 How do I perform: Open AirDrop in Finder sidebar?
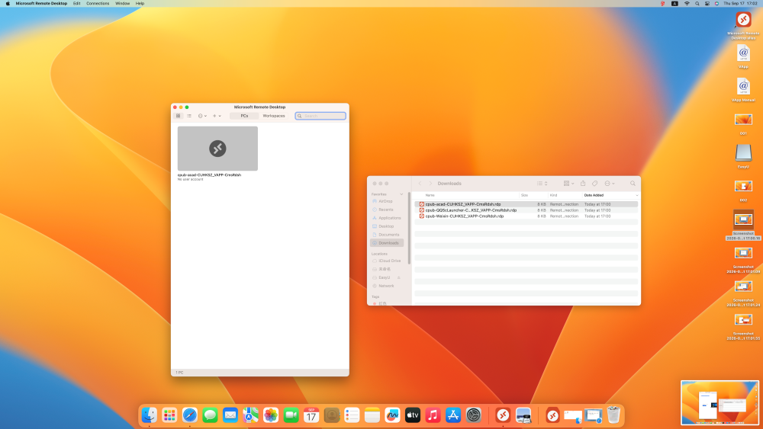(386, 201)
